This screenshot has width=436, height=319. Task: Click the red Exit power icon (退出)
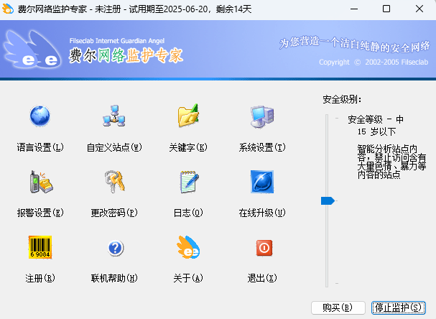[x=264, y=248]
